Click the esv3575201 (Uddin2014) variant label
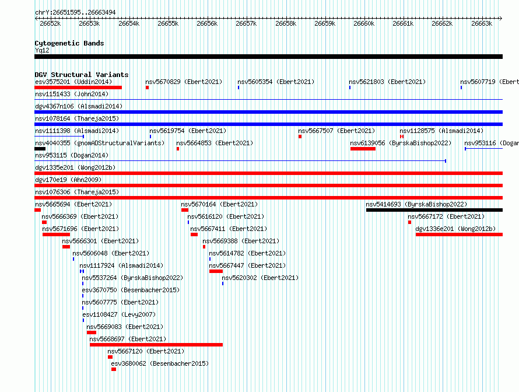The height and width of the screenshot is (392, 519). pos(73,82)
